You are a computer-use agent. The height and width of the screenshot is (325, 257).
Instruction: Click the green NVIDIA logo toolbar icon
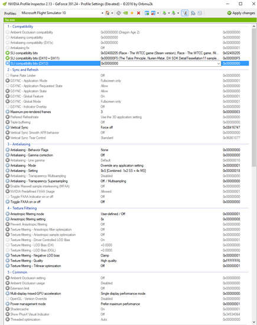(125, 13)
